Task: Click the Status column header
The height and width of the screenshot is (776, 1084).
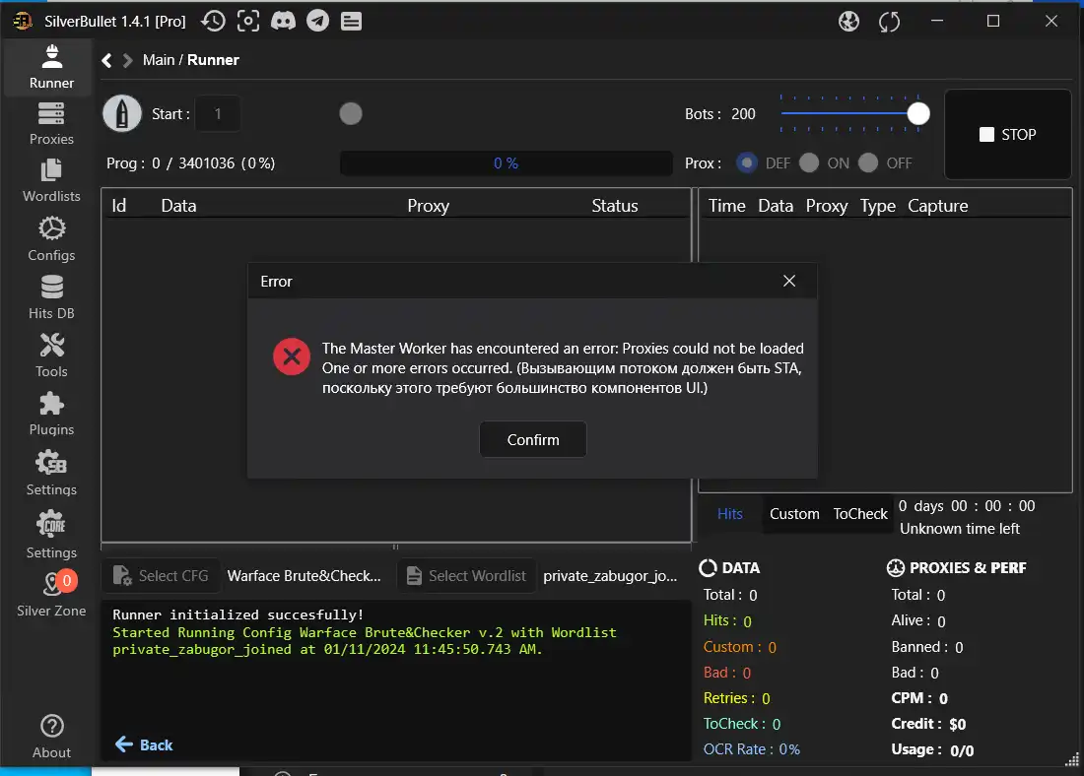Action: (615, 205)
